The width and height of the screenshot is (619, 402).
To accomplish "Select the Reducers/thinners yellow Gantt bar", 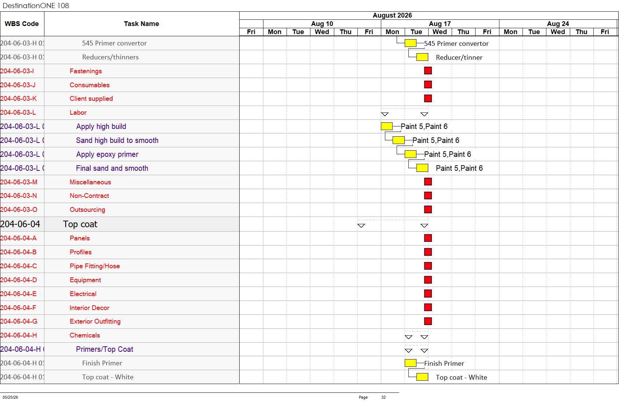I will pos(422,57).
